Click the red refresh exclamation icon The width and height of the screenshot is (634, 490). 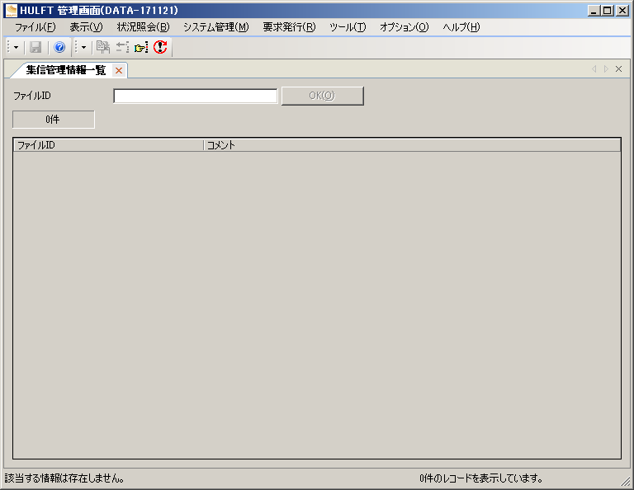point(160,47)
